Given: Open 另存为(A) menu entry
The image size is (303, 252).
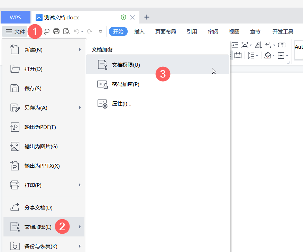Looking at the screenshot, I should [x=44, y=108].
